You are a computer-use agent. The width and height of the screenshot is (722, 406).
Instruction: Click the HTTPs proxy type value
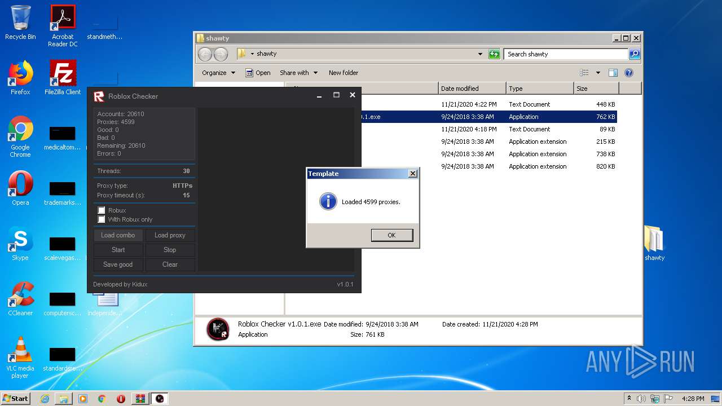[182, 186]
